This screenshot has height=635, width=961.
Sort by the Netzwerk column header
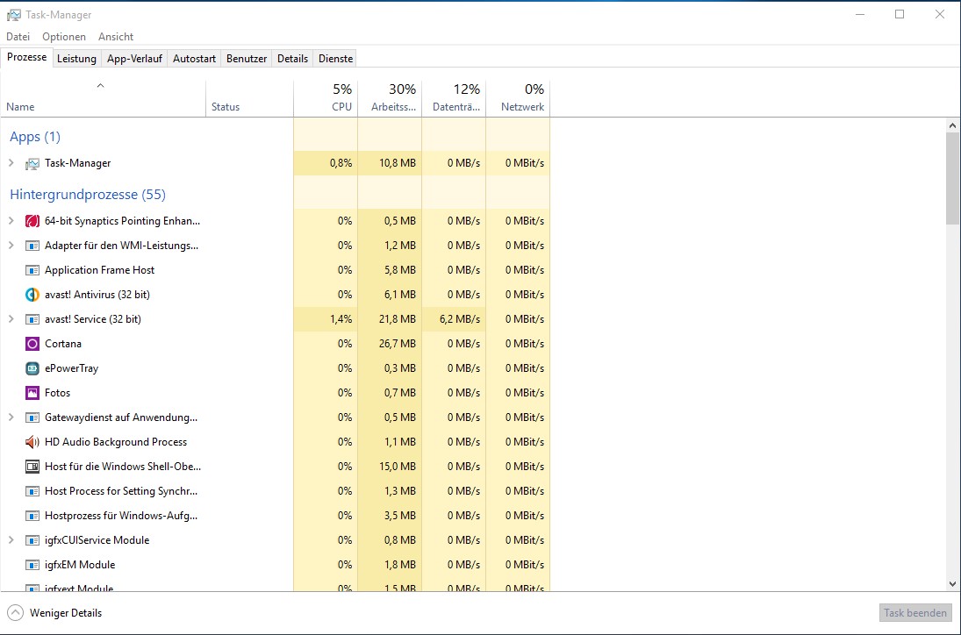[518, 98]
